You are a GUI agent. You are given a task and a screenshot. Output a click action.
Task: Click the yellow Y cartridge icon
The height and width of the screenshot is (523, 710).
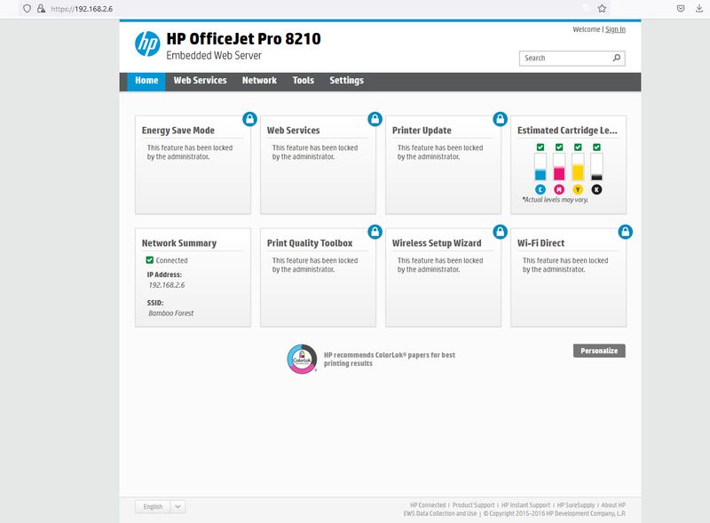(x=578, y=189)
